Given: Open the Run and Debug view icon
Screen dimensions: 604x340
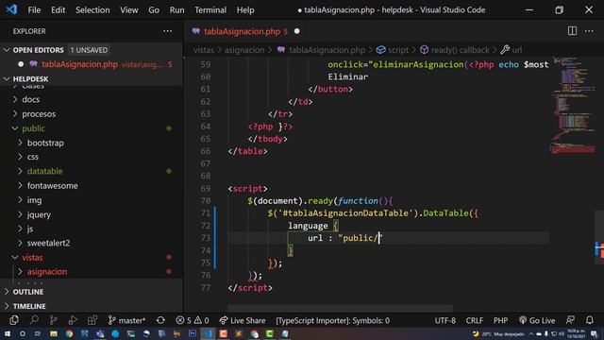Looking at the screenshot, I should click(x=73, y=320).
